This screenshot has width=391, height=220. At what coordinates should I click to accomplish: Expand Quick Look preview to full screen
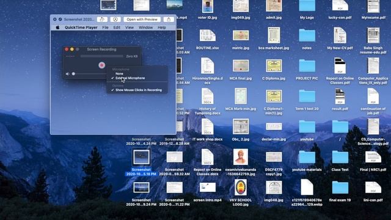pyautogui.click(x=60, y=19)
